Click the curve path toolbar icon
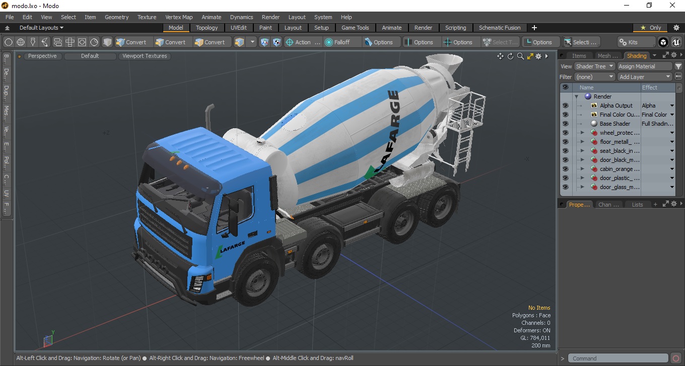The image size is (685, 366). point(45,42)
